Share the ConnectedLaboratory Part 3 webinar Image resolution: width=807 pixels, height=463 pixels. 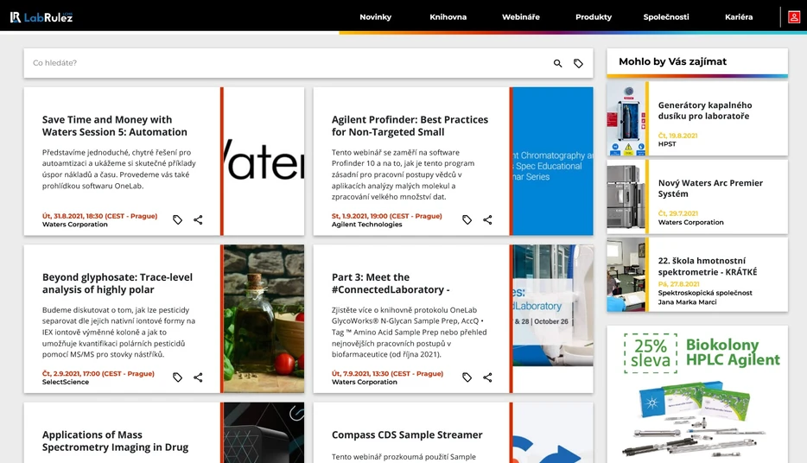click(487, 377)
